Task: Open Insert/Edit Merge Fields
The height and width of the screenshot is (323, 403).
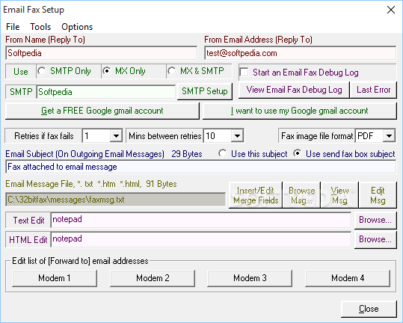Action: click(256, 195)
